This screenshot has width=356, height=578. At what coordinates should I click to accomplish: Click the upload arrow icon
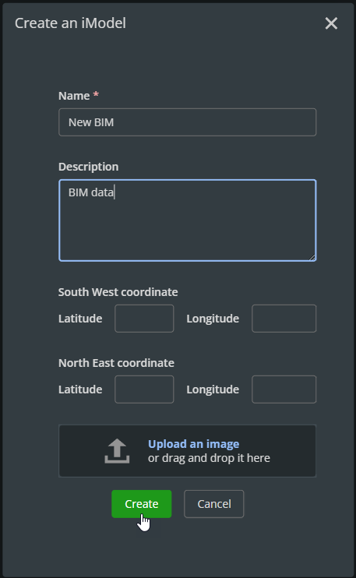click(117, 451)
